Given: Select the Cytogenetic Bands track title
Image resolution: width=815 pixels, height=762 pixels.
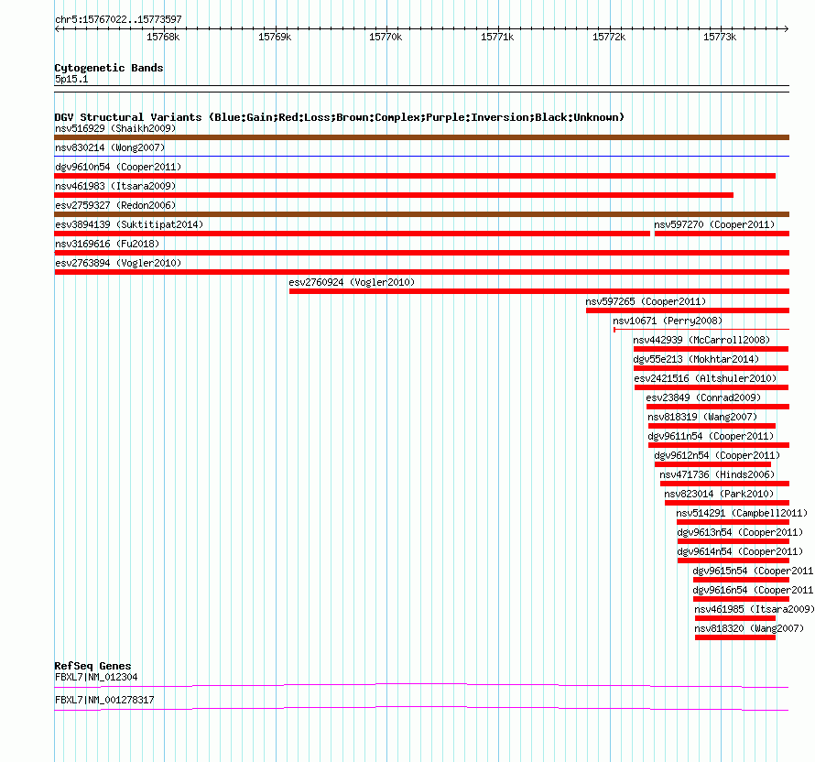Looking at the screenshot, I should click(x=109, y=68).
